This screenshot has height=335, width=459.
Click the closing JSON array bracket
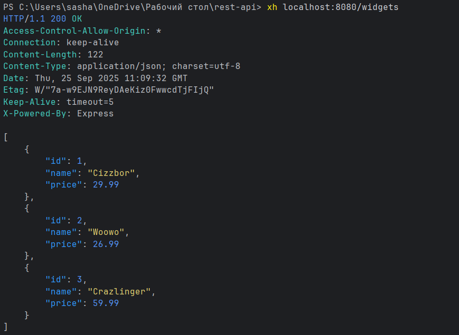point(6,327)
